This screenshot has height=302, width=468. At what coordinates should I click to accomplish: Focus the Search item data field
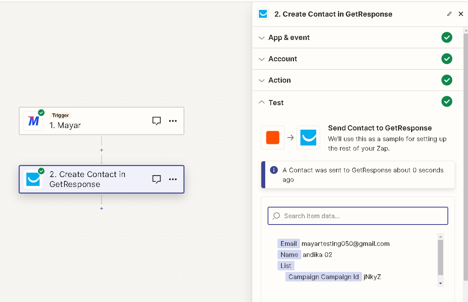click(x=358, y=216)
